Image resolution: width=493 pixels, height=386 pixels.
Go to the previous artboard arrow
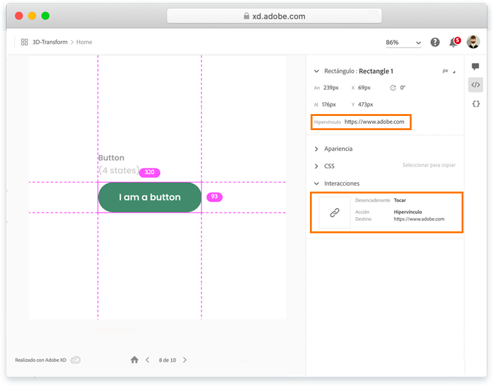pos(147,359)
